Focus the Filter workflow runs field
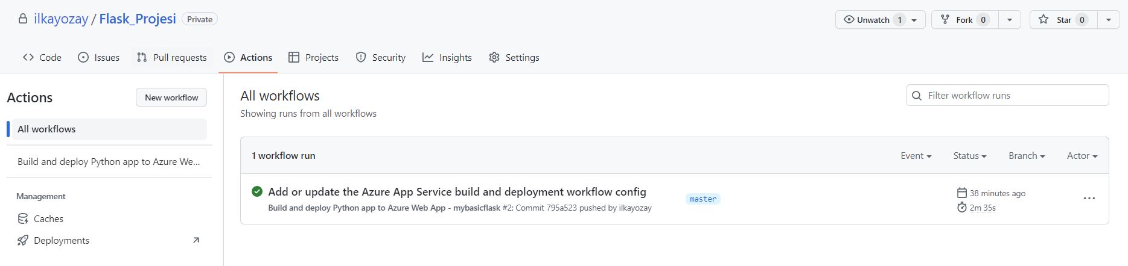Viewport: 1128px width, 266px height. click(x=1014, y=96)
